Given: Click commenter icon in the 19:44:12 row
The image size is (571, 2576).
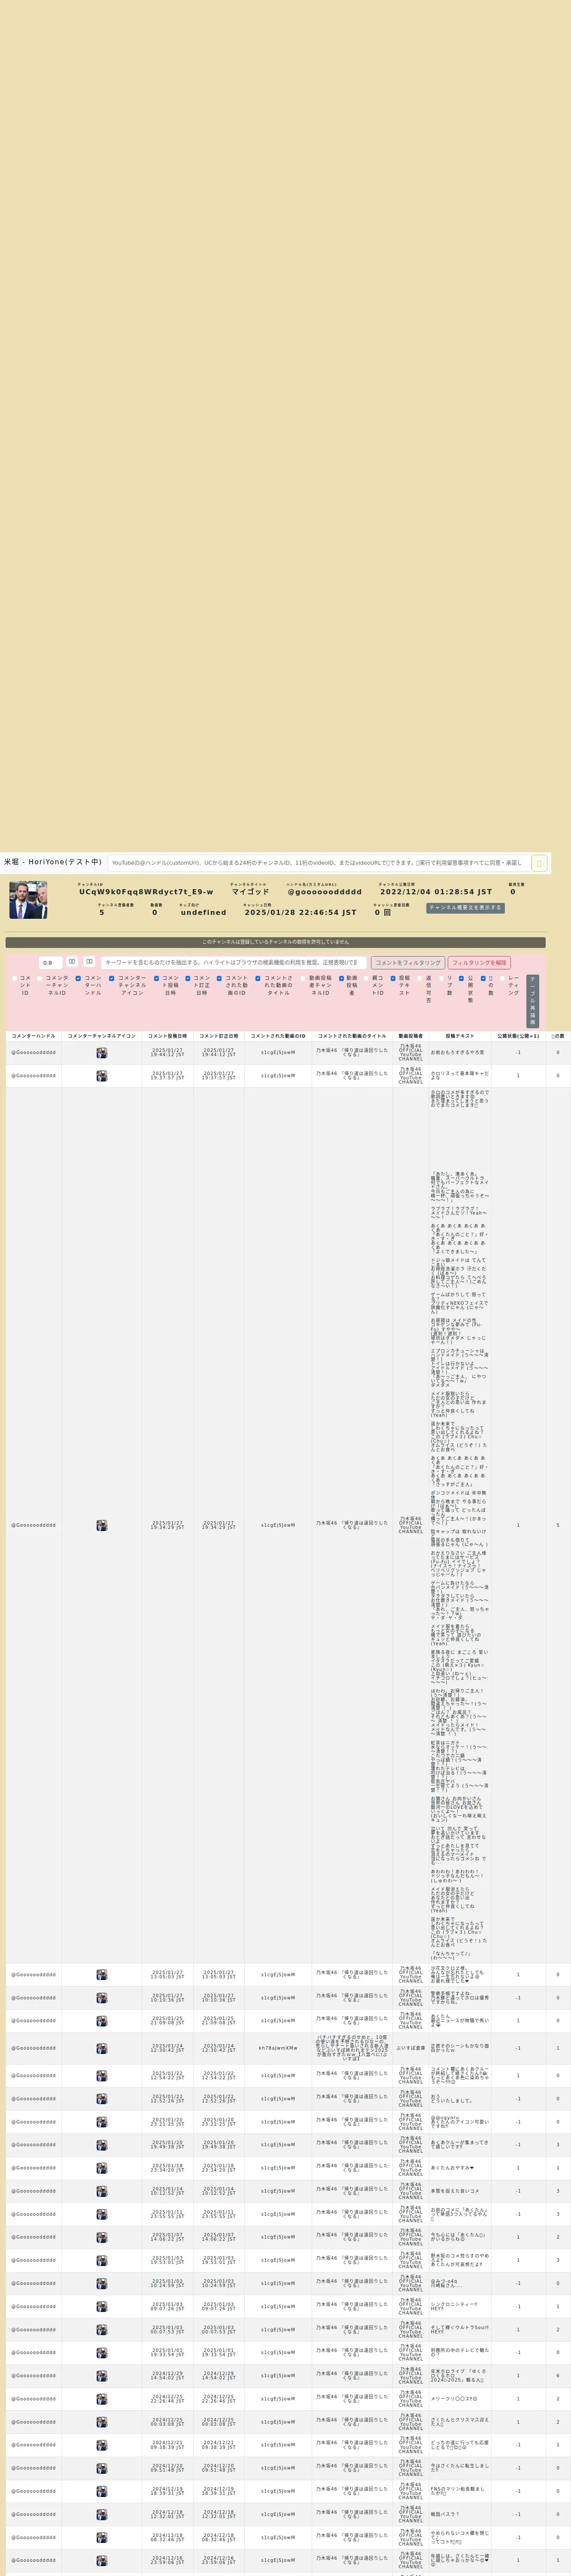Looking at the screenshot, I should 102,1053.
